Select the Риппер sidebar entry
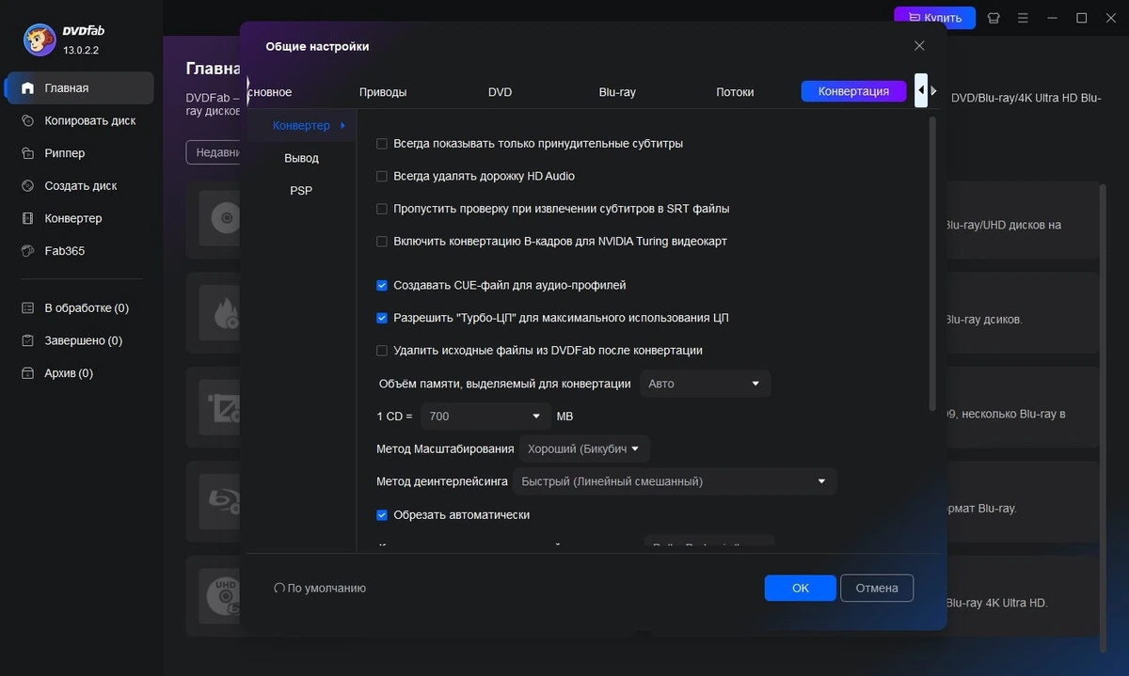This screenshot has width=1129, height=676. tap(79, 153)
